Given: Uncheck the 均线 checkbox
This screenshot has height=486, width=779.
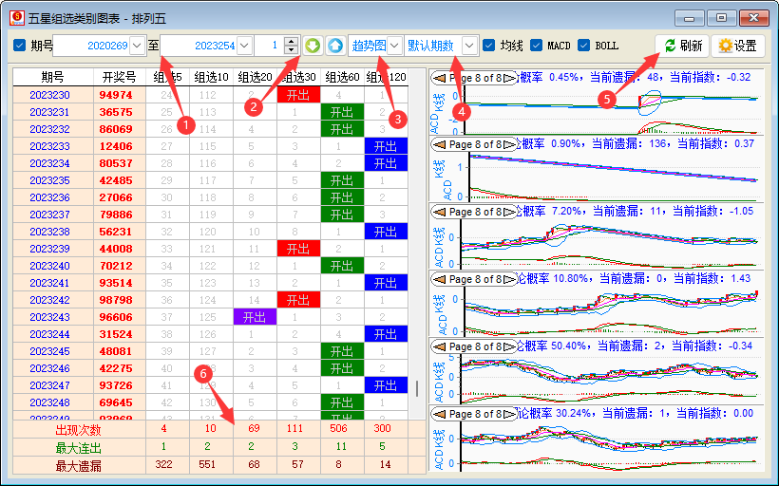Looking at the screenshot, I should point(489,46).
